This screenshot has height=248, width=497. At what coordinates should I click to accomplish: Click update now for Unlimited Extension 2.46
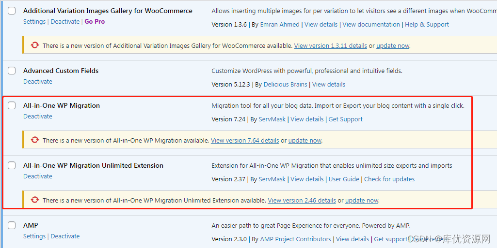pos(362,200)
